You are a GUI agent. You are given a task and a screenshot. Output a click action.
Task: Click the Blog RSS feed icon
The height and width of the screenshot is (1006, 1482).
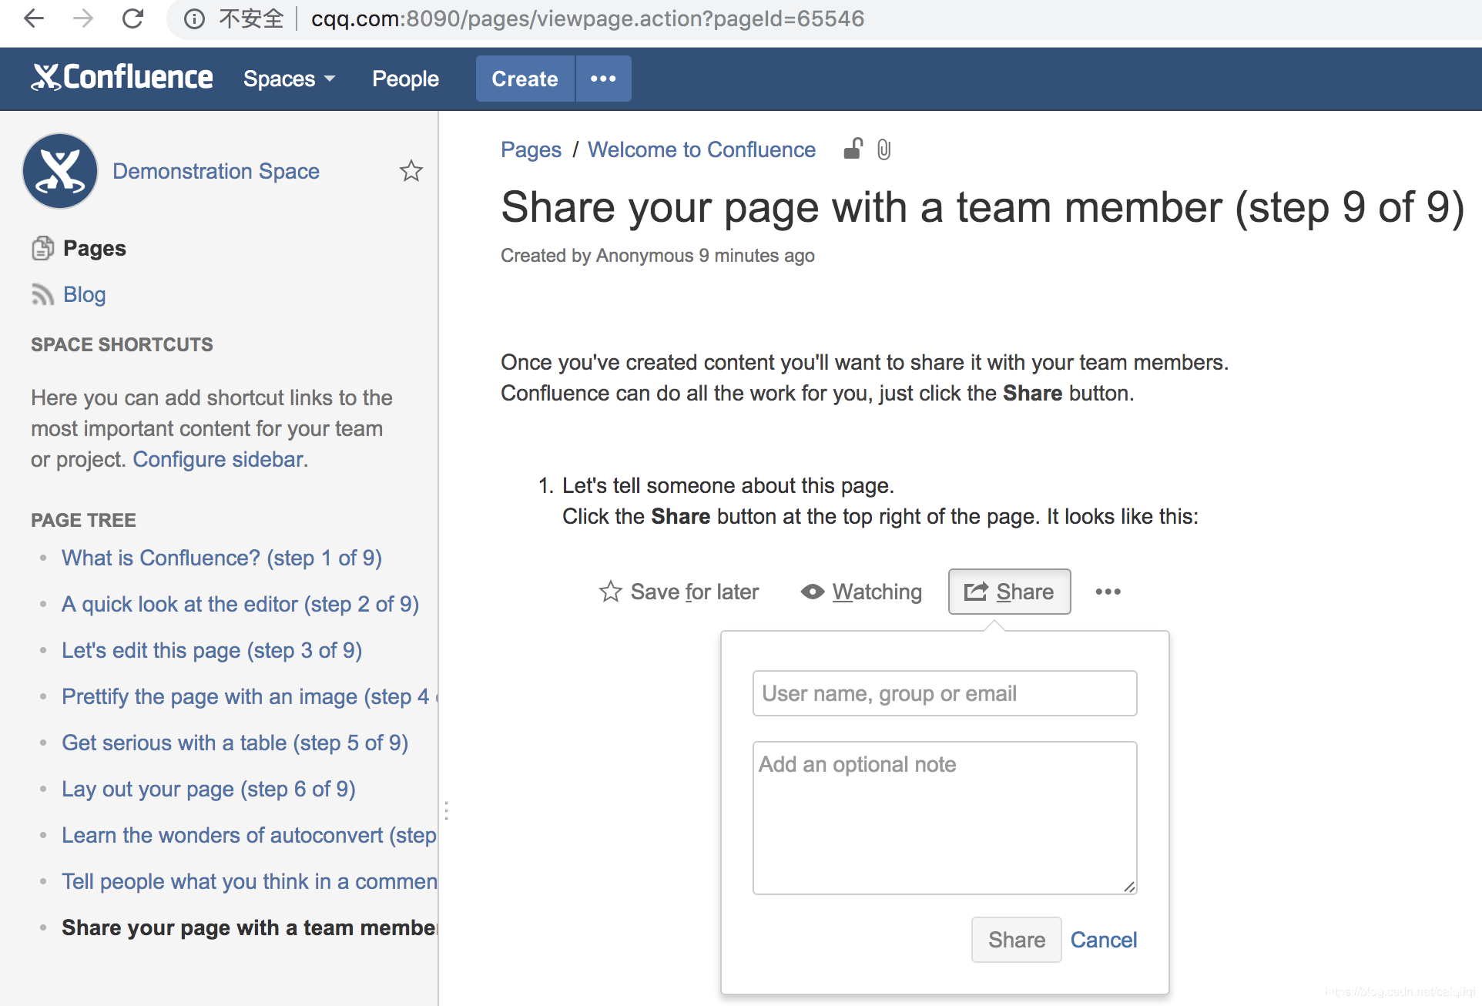(42, 294)
